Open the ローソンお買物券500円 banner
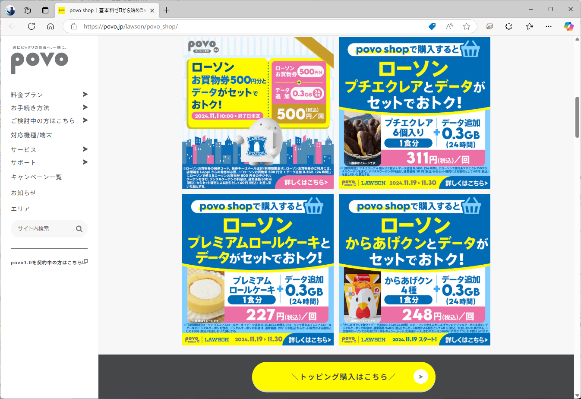Screen dimensions: 581x399 [x=258, y=113]
